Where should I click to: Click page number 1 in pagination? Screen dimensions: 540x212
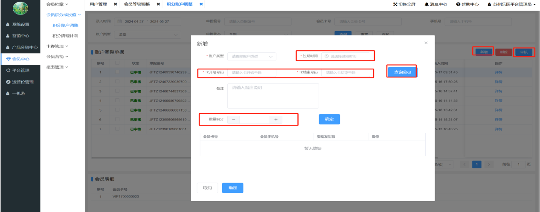coord(477,164)
